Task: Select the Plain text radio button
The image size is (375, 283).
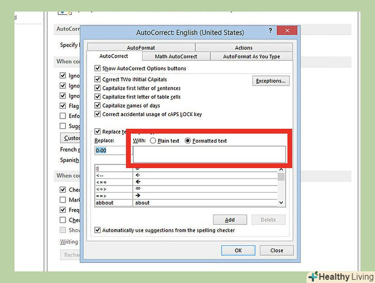Action: pyautogui.click(x=153, y=141)
